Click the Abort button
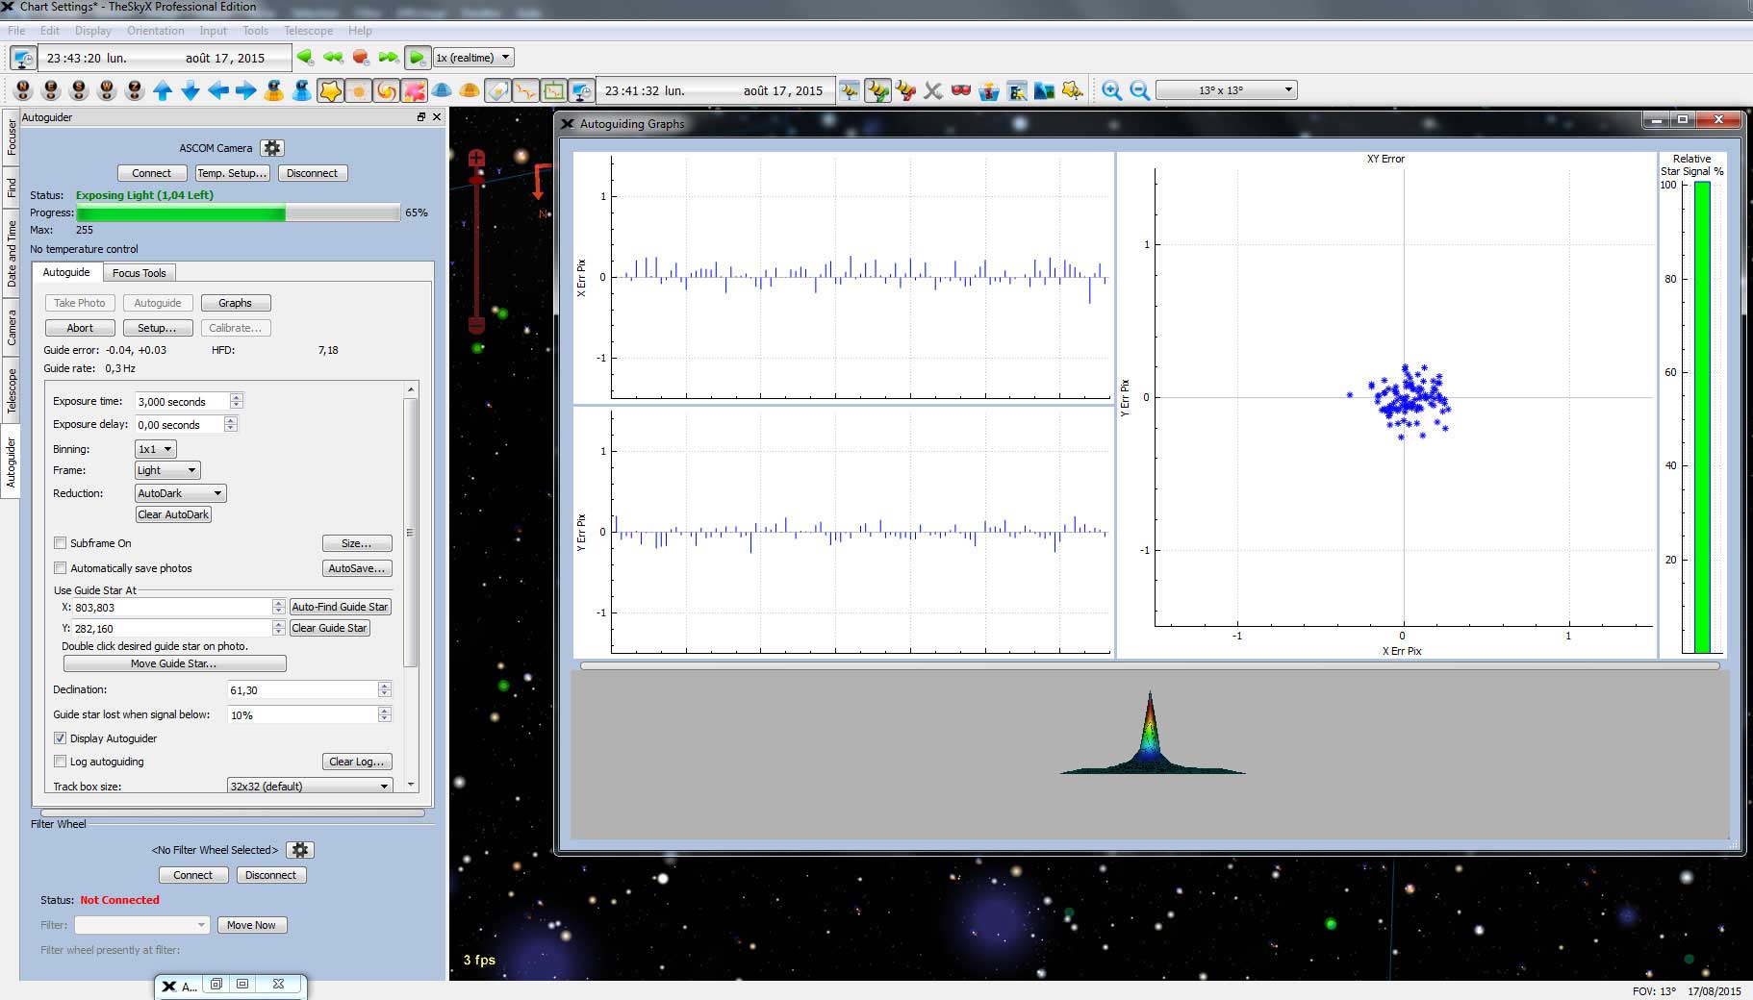Viewport: 1753px width, 1000px height. click(x=79, y=327)
